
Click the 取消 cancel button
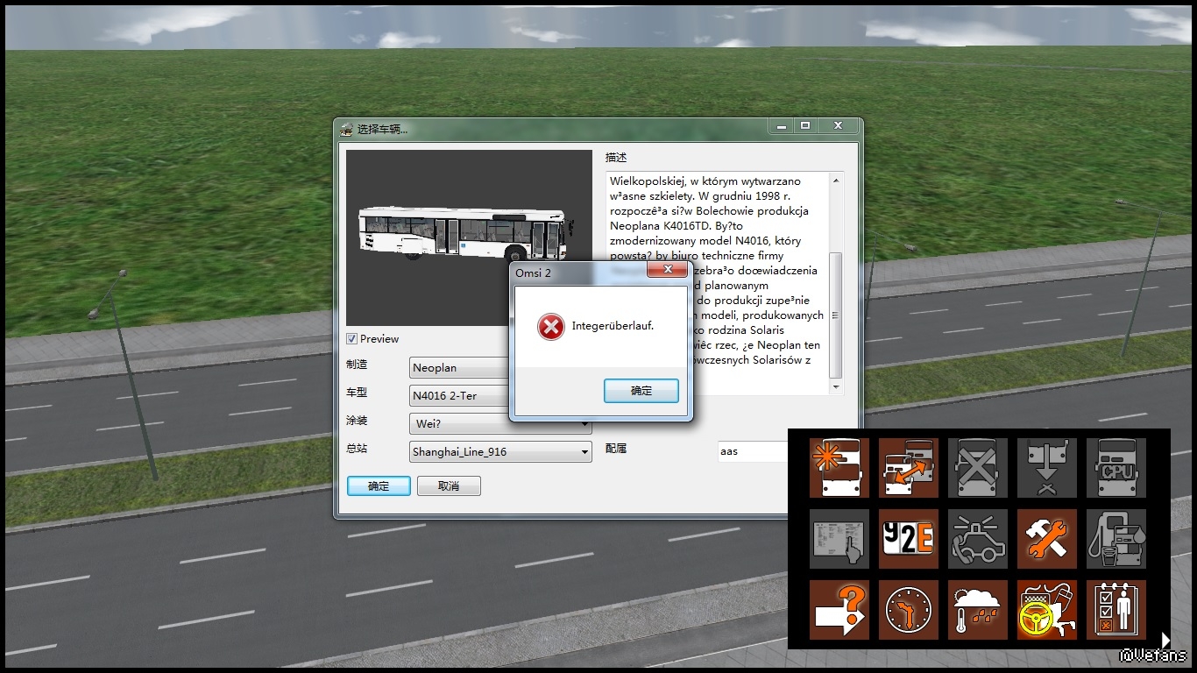click(x=449, y=485)
